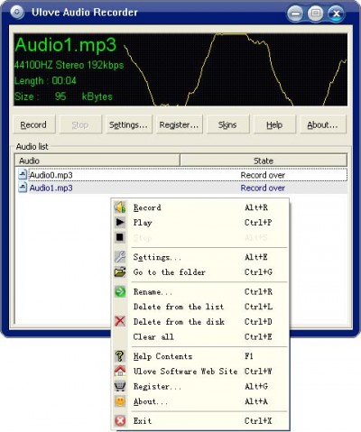Select Go to the folder
The width and height of the screenshot is (361, 432).
pos(200,272)
